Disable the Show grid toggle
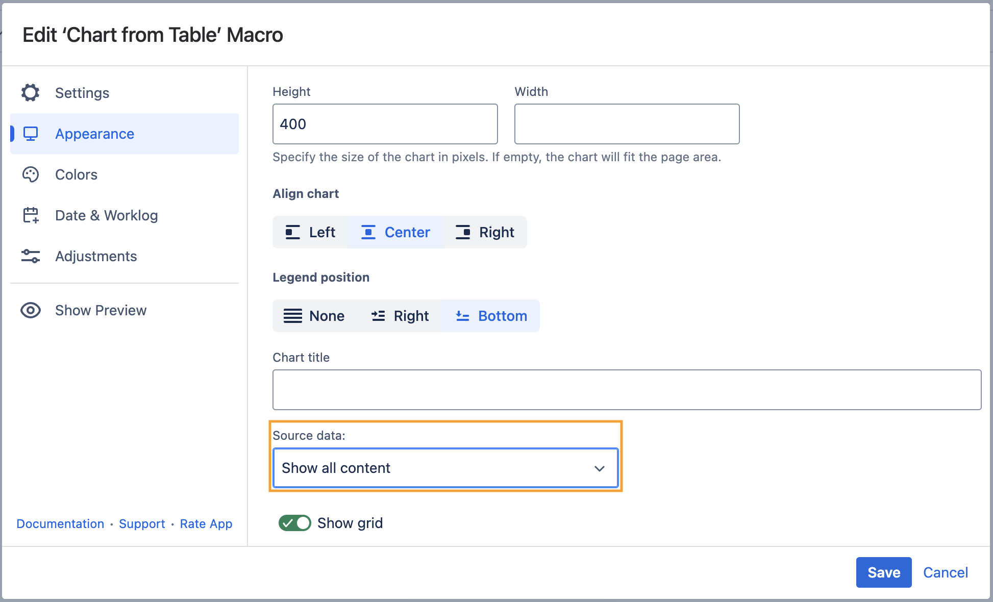The width and height of the screenshot is (993, 602). 295,523
